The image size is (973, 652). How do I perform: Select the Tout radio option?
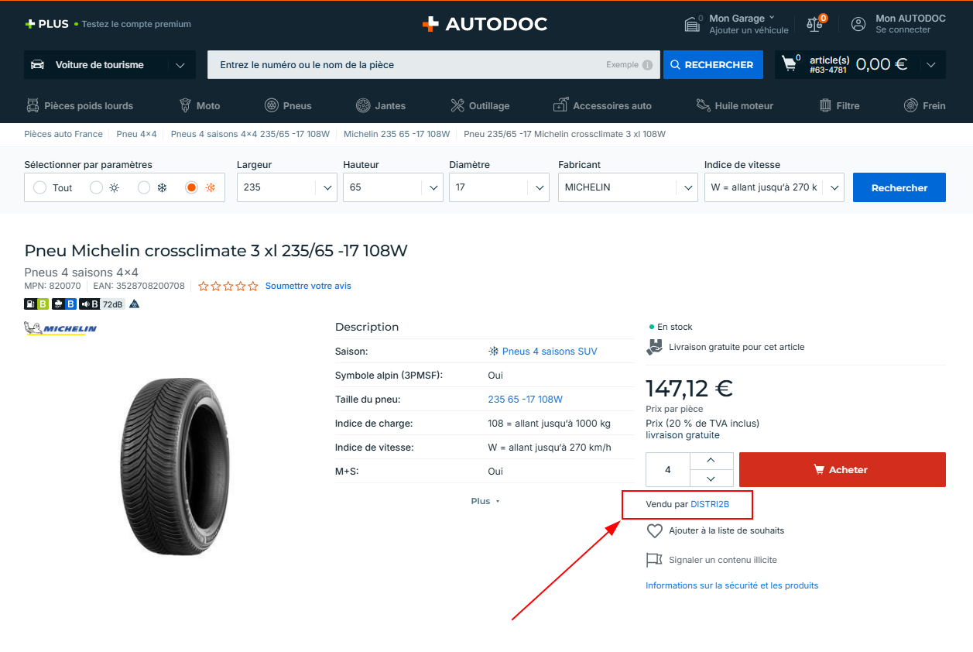40,187
